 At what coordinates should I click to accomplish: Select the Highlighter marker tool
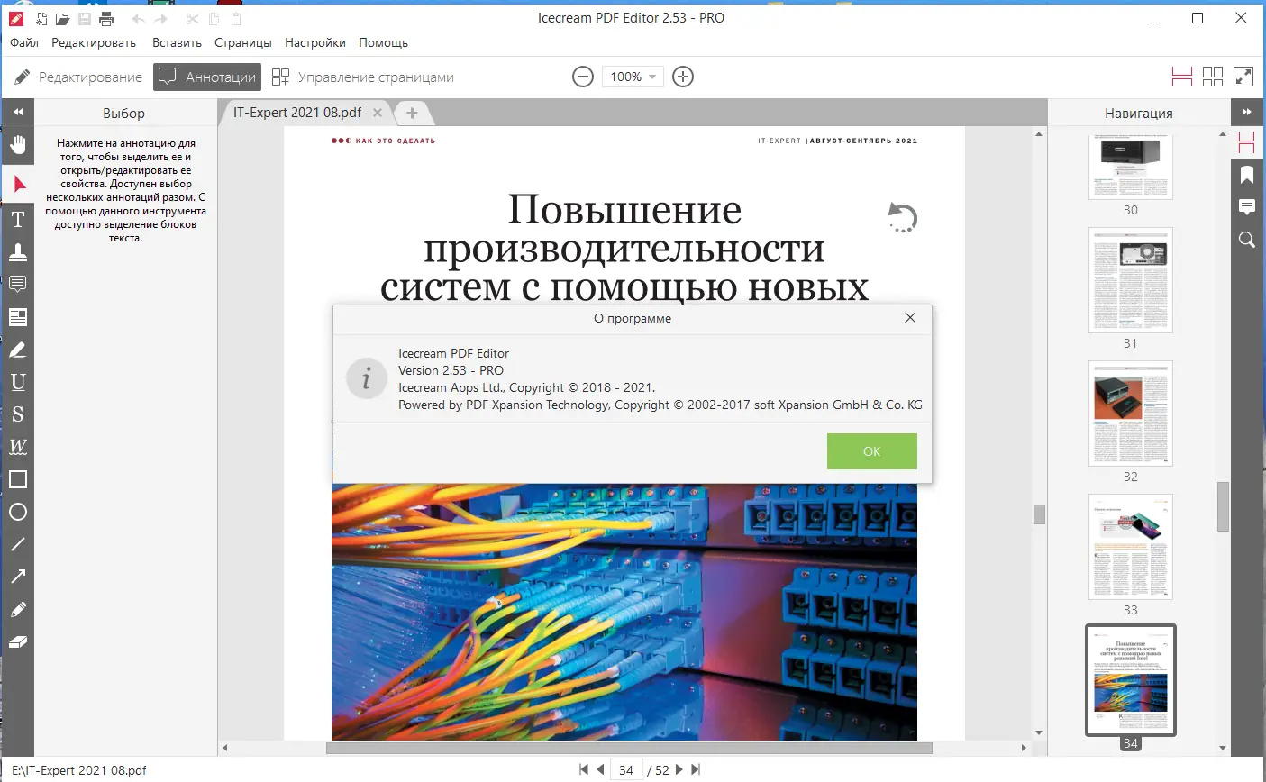click(x=18, y=350)
